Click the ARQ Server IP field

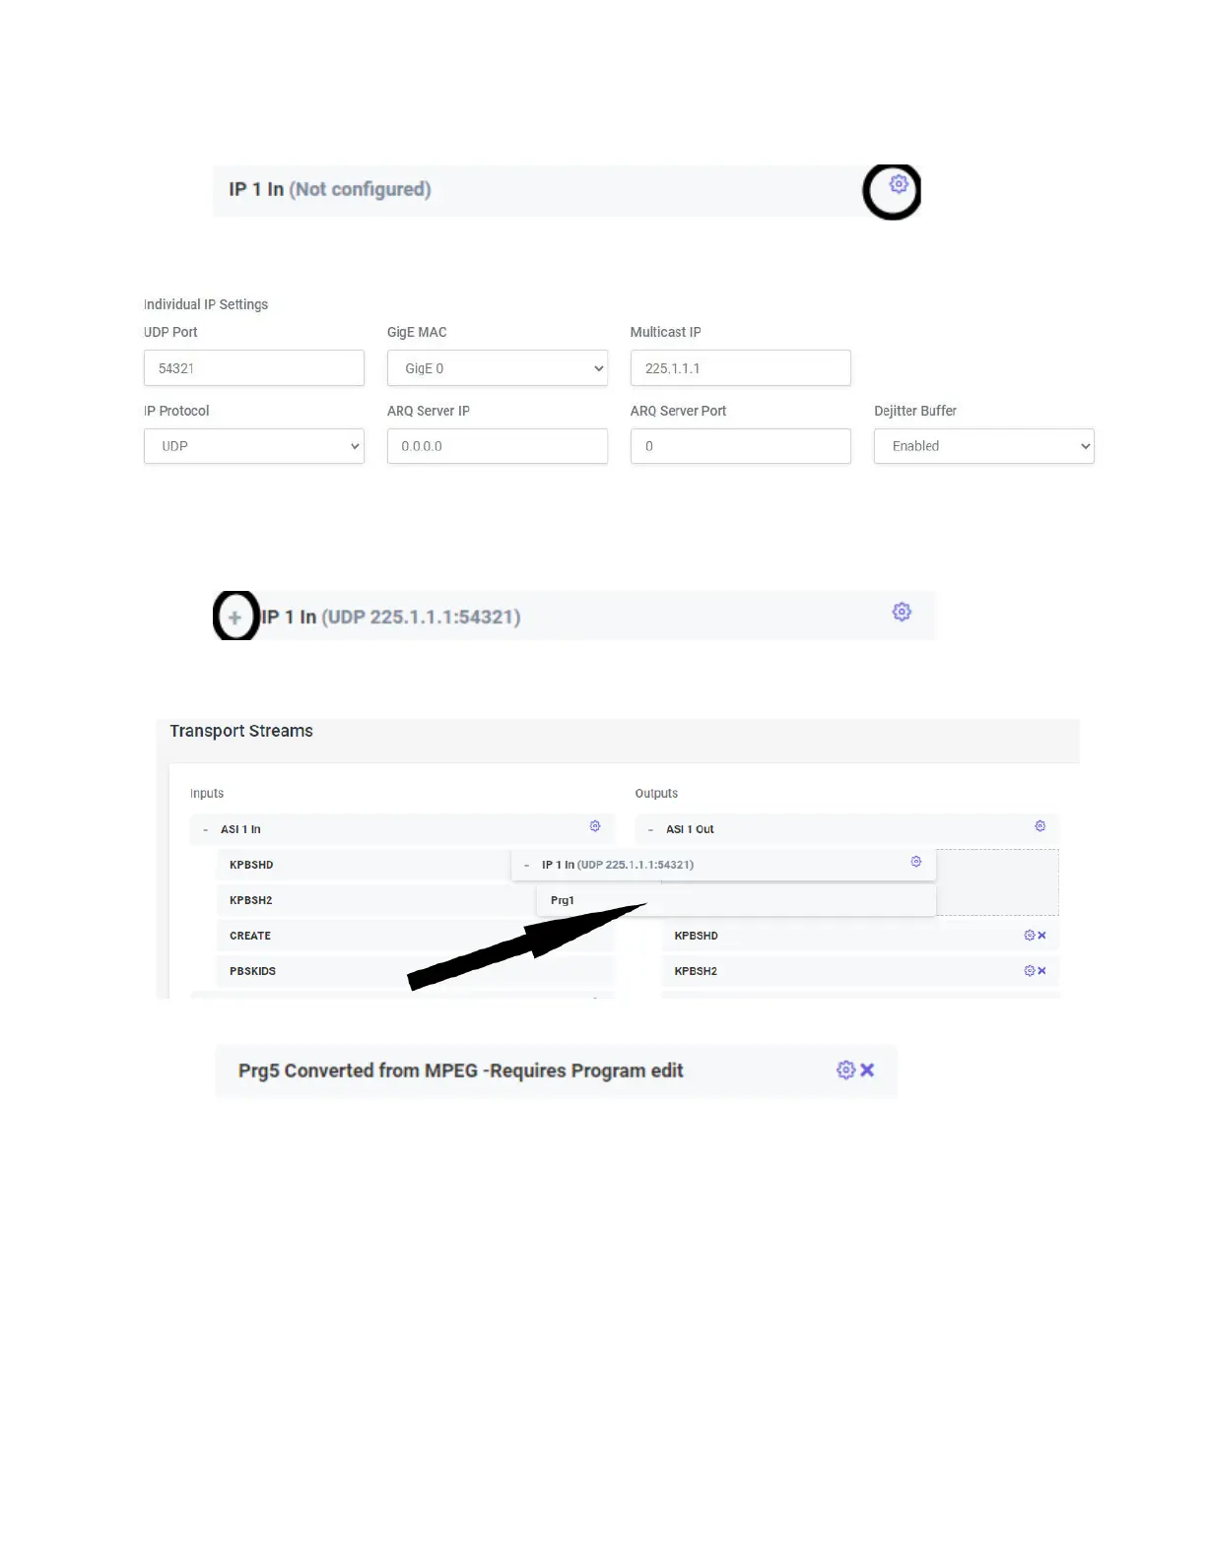(497, 446)
